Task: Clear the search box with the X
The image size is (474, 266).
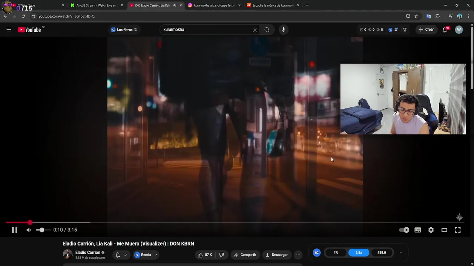Action: (x=255, y=30)
